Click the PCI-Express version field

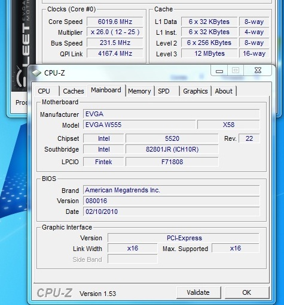coord(184,238)
